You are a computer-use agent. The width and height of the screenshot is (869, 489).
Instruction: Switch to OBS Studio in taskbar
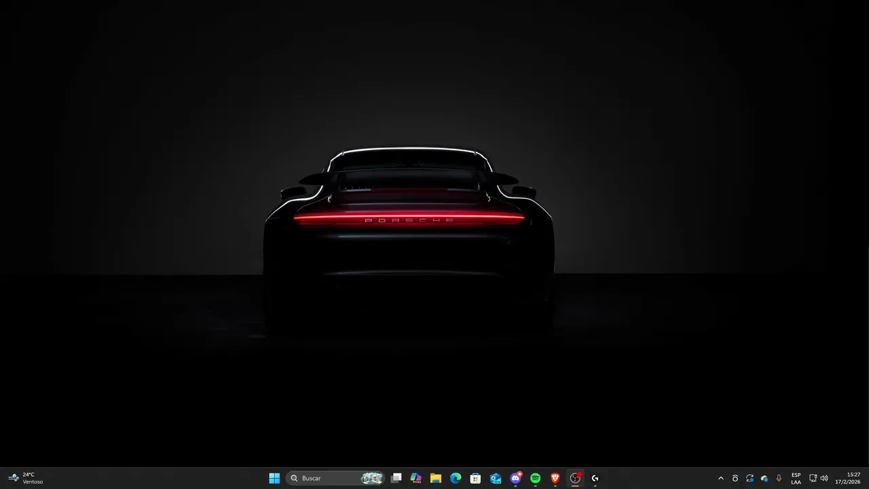[575, 478]
